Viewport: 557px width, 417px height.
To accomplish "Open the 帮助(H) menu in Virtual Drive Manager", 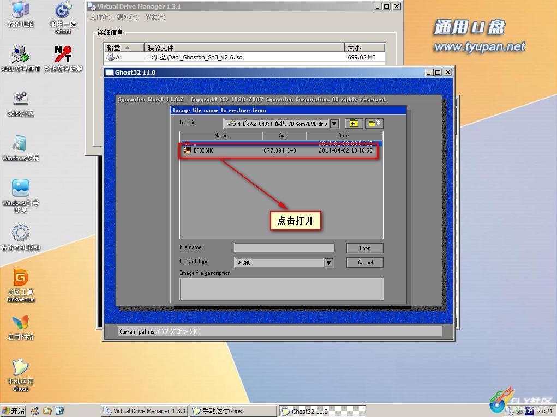I will (x=154, y=17).
